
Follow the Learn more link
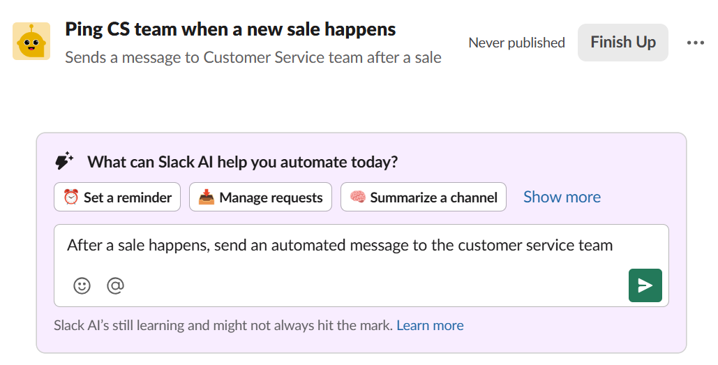pyautogui.click(x=430, y=325)
